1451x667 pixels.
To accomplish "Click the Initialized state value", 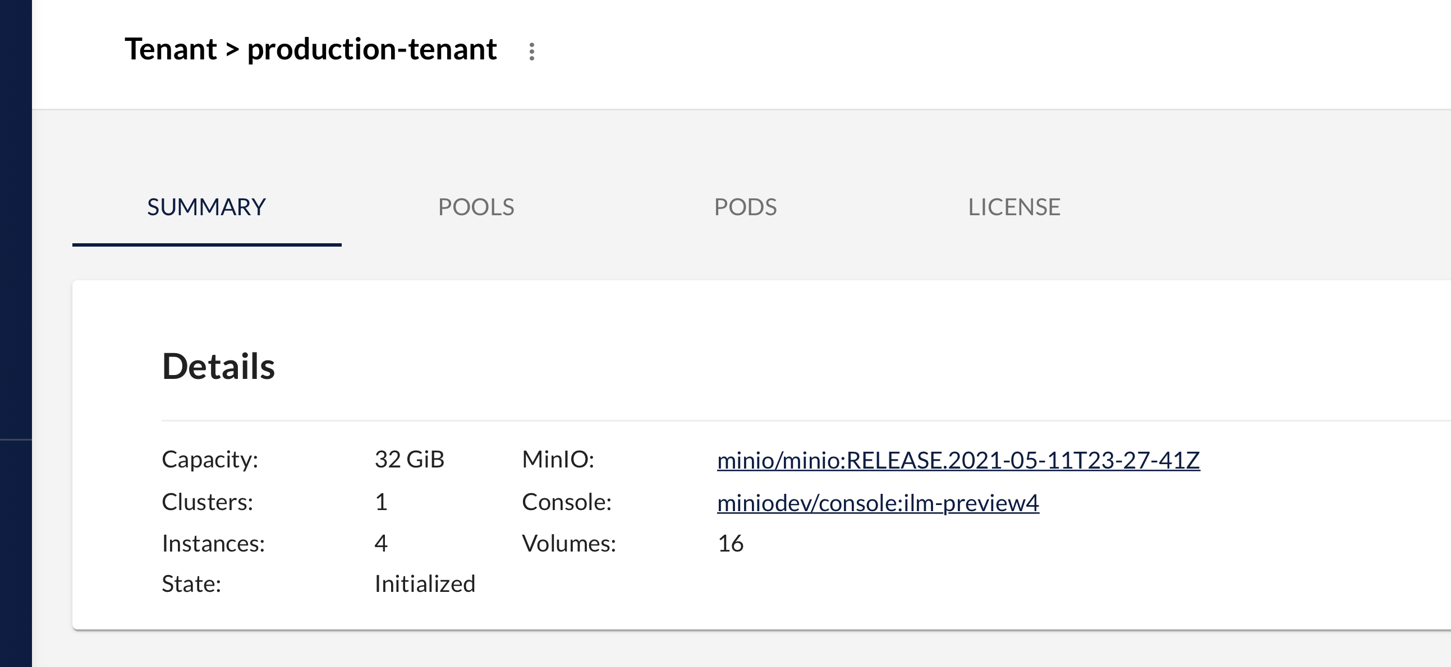I will point(425,583).
